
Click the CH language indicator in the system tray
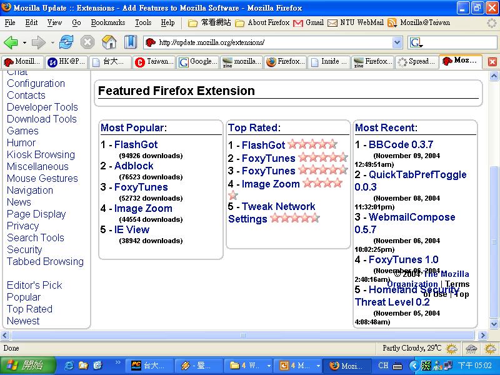[383, 366]
